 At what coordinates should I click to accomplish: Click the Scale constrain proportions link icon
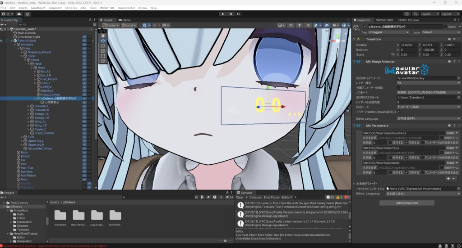(x=393, y=54)
